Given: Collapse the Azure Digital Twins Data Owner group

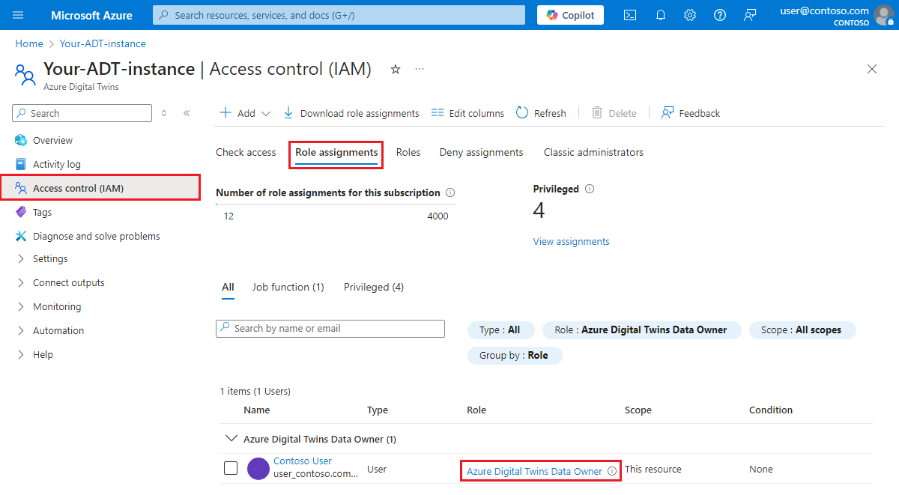Looking at the screenshot, I should [232, 438].
